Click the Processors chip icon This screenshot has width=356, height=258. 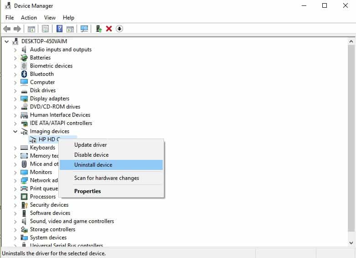[x=24, y=197]
